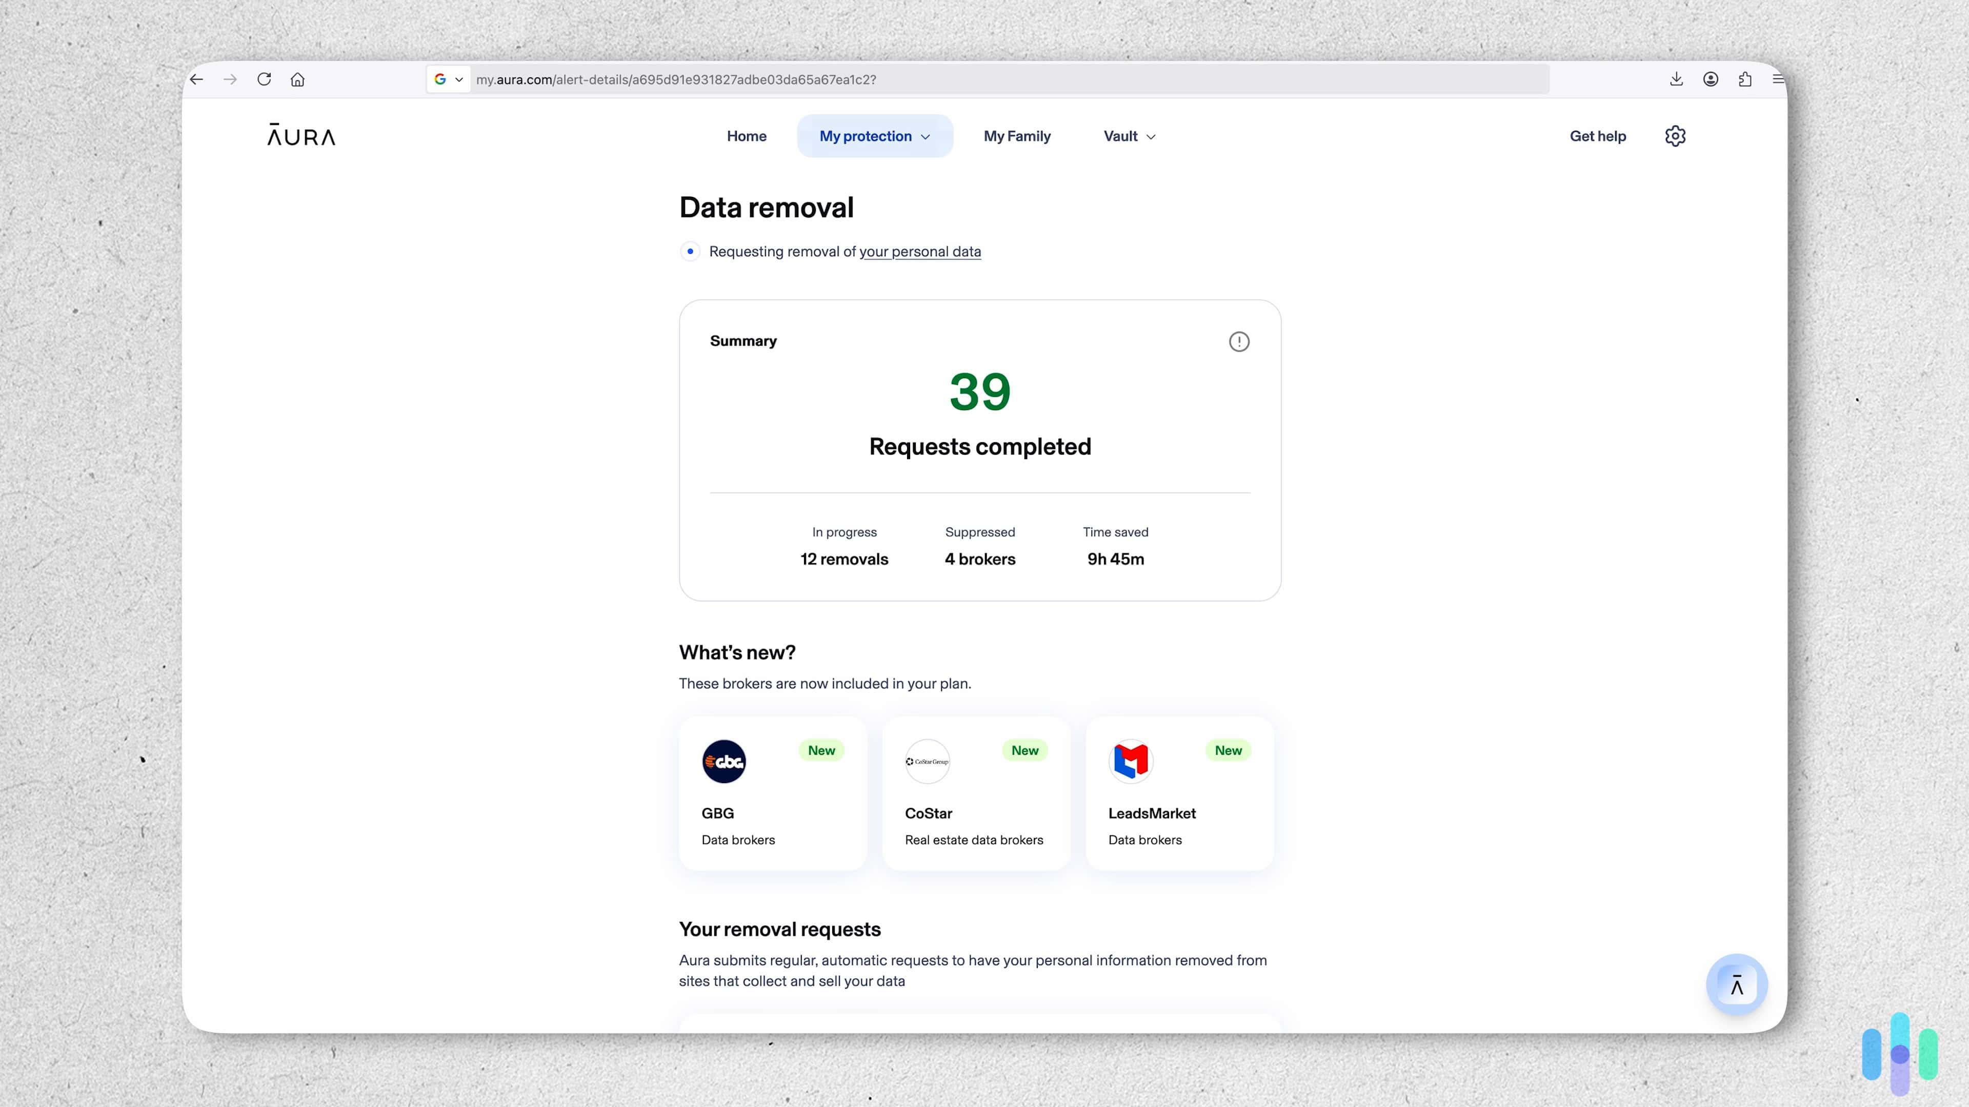
Task: Click the Aura logo
Action: tap(299, 135)
